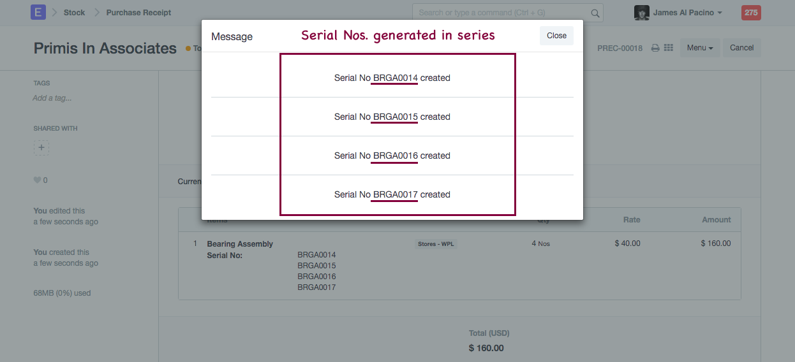
Task: Click the print document icon
Action: tap(655, 48)
